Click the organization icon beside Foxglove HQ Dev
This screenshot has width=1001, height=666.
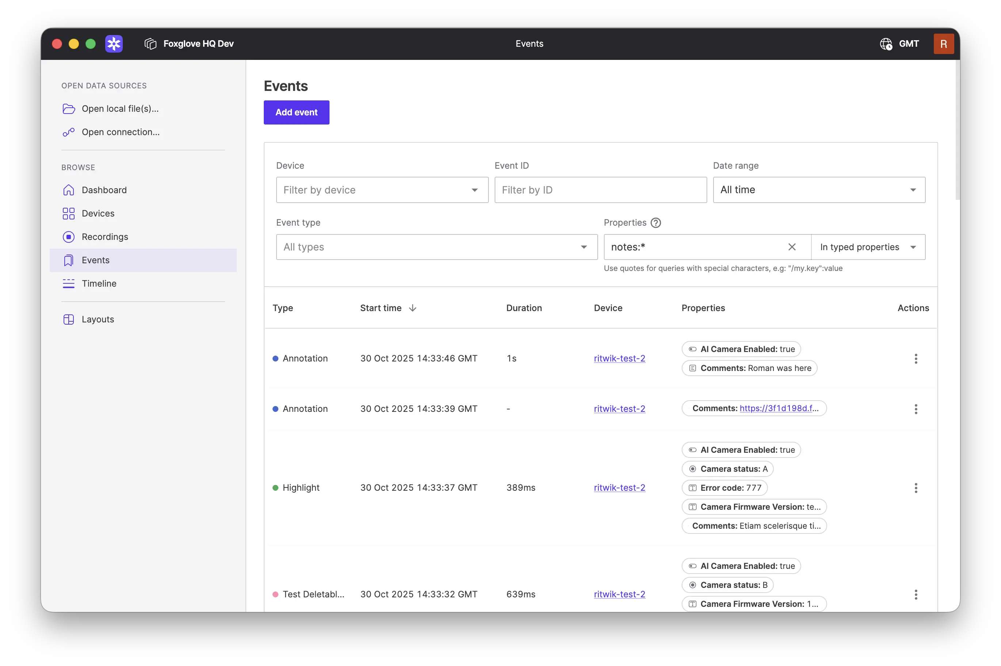(x=151, y=44)
